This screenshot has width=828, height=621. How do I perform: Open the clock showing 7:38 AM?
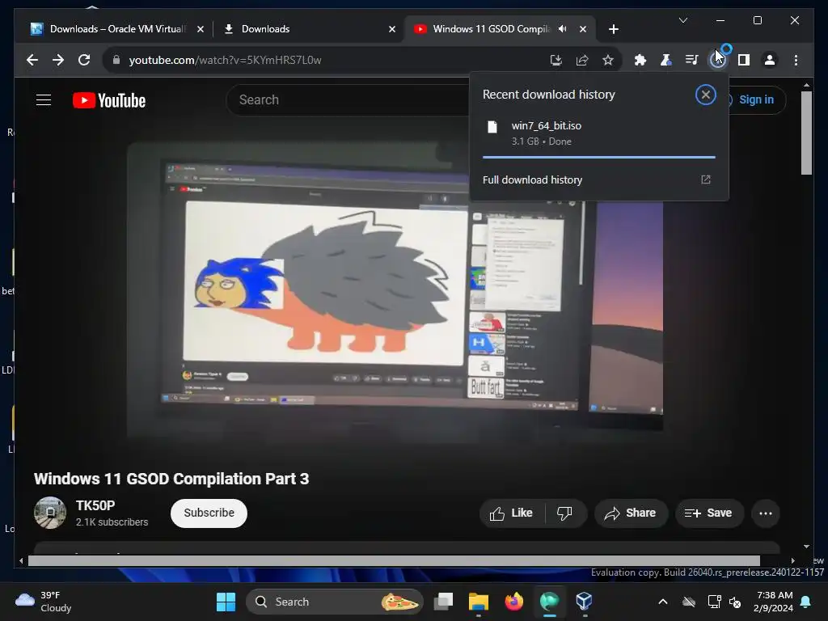tap(774, 602)
